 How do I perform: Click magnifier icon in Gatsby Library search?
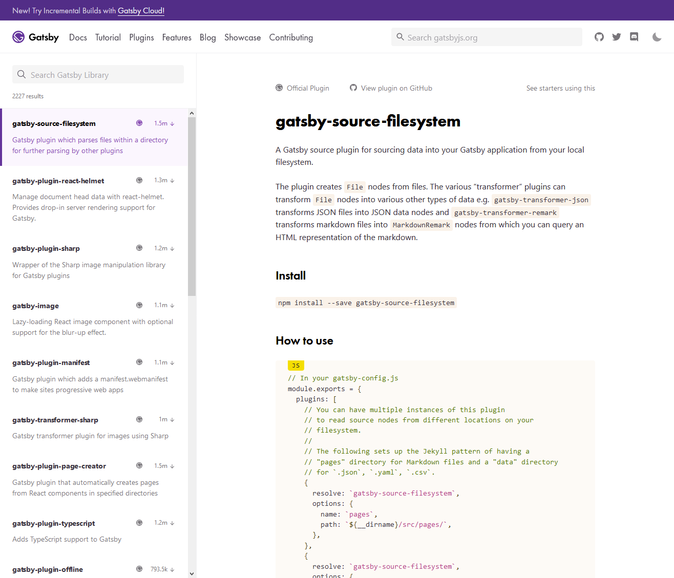coord(22,74)
